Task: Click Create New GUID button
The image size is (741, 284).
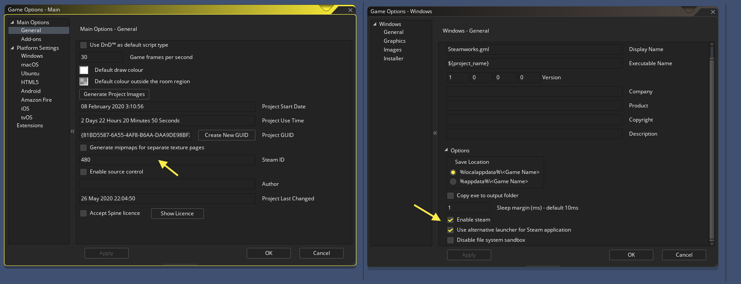Action: (x=226, y=135)
